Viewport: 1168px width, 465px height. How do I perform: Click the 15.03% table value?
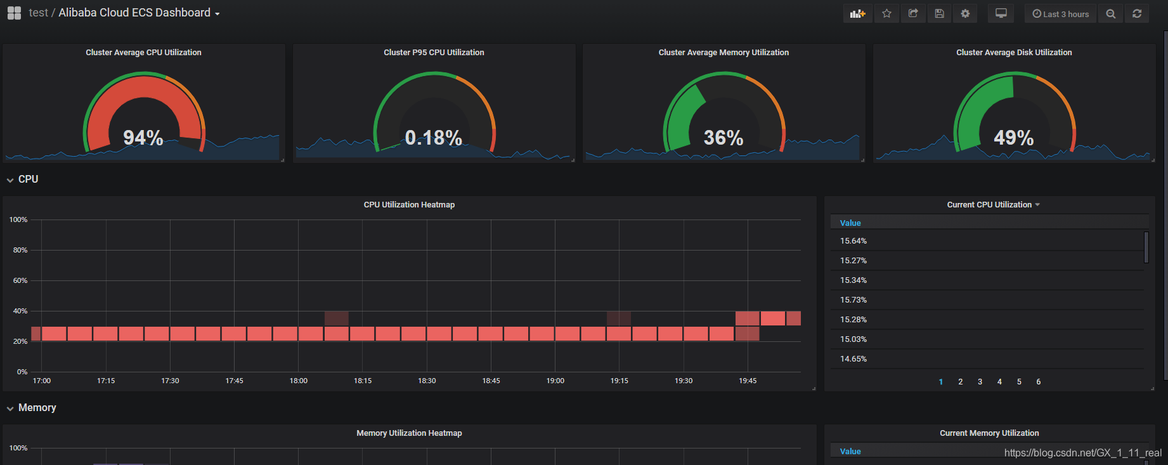pyautogui.click(x=853, y=339)
